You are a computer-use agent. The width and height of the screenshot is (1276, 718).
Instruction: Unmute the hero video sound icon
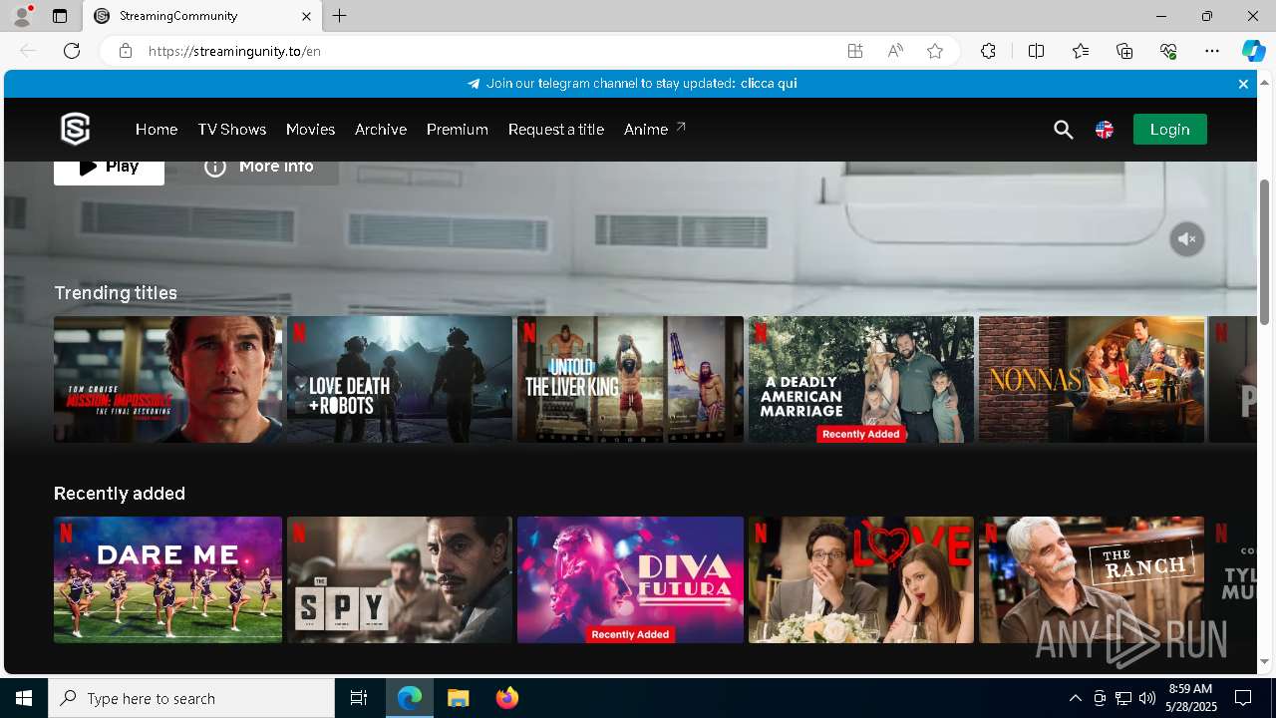click(1187, 239)
